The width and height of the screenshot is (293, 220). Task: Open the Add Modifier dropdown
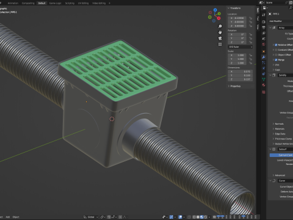[x=281, y=21]
